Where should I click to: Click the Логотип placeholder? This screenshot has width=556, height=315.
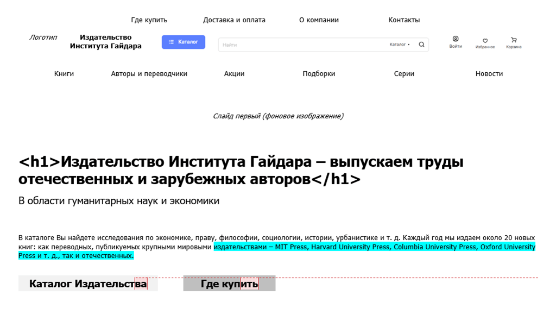tap(43, 37)
